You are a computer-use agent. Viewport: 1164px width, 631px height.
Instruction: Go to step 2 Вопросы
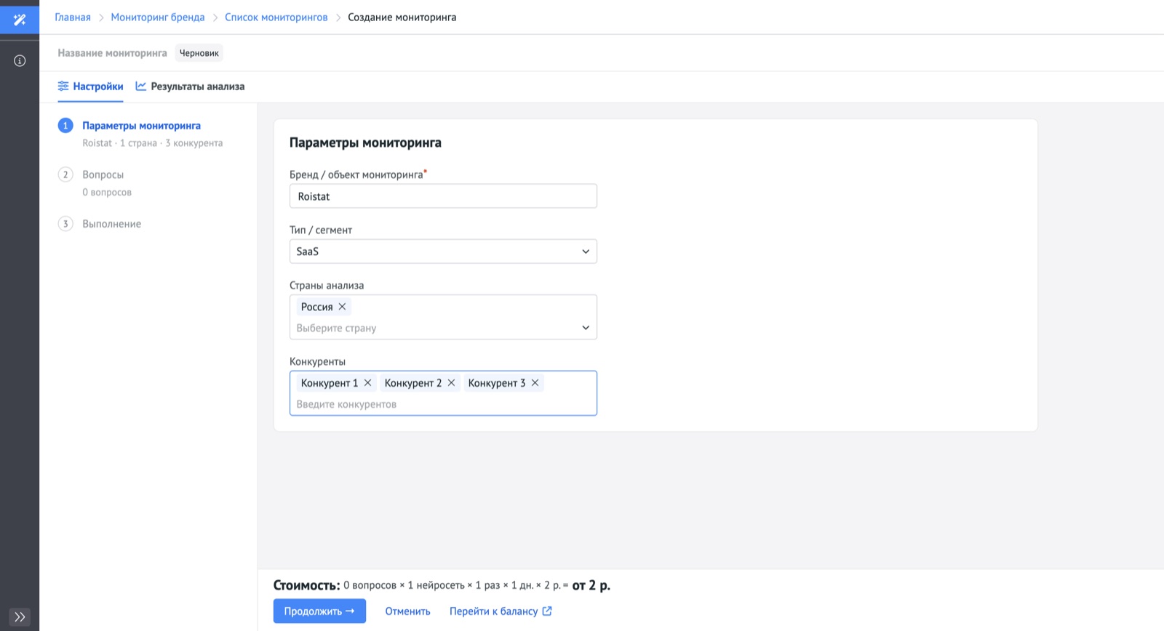point(103,174)
